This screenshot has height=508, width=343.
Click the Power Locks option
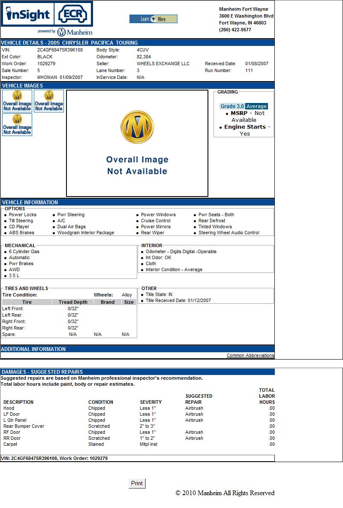(23, 215)
